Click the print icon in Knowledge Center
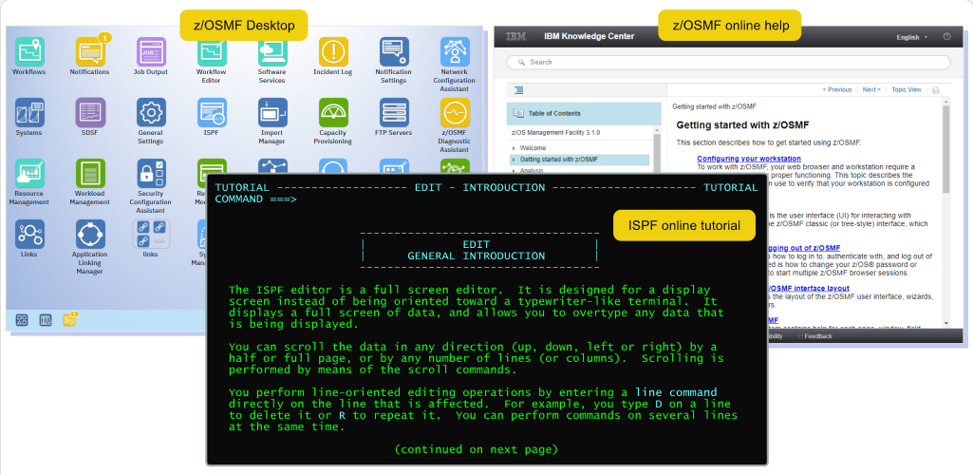The height and width of the screenshot is (475, 973). (x=936, y=90)
